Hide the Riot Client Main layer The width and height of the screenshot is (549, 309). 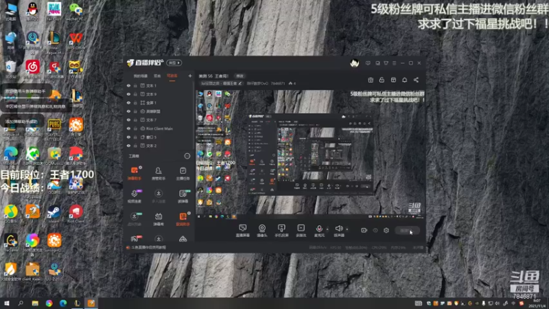tap(128, 128)
